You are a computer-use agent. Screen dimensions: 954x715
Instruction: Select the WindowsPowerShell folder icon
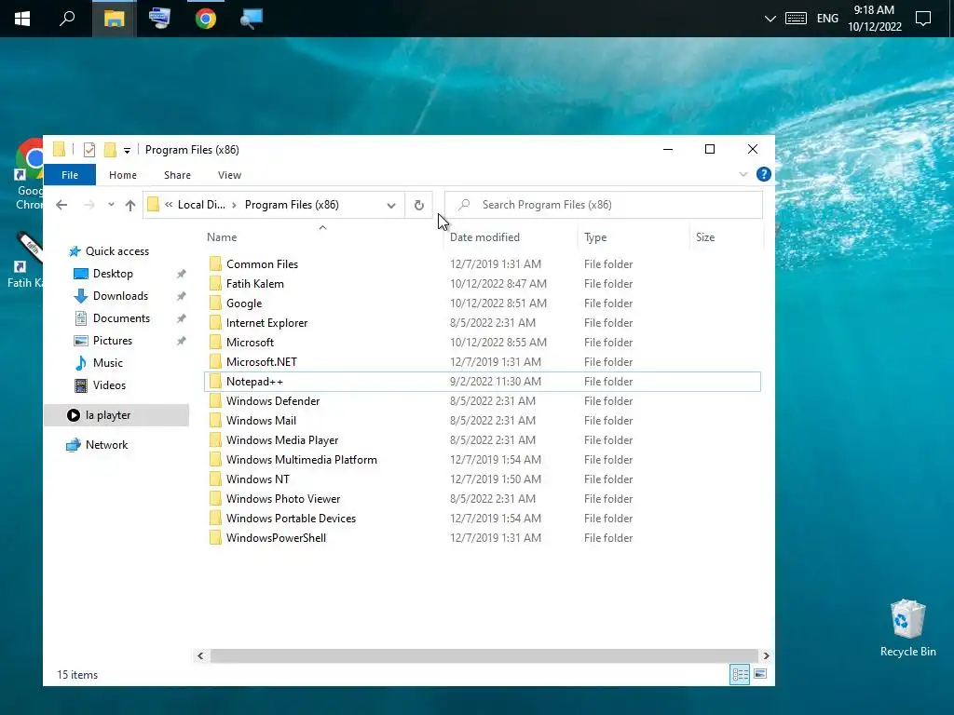[215, 538]
